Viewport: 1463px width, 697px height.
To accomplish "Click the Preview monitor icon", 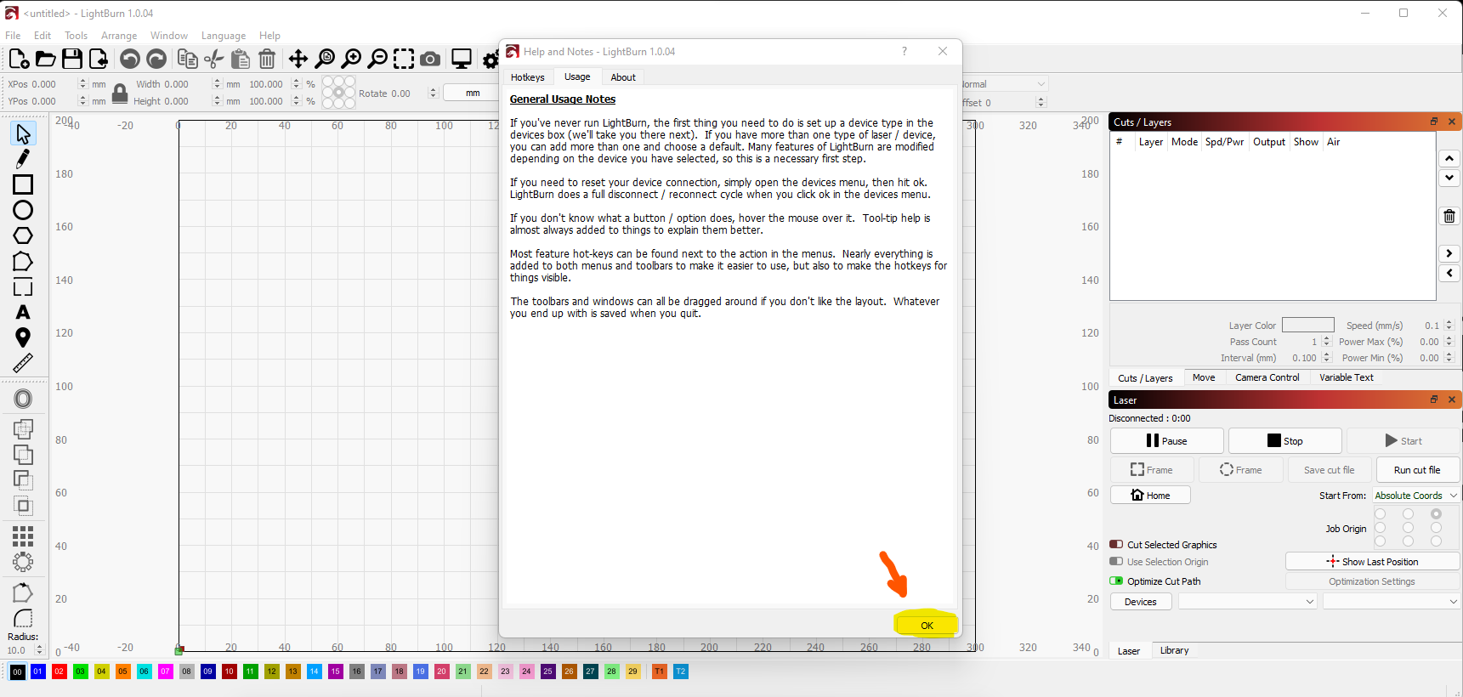I will click(462, 59).
